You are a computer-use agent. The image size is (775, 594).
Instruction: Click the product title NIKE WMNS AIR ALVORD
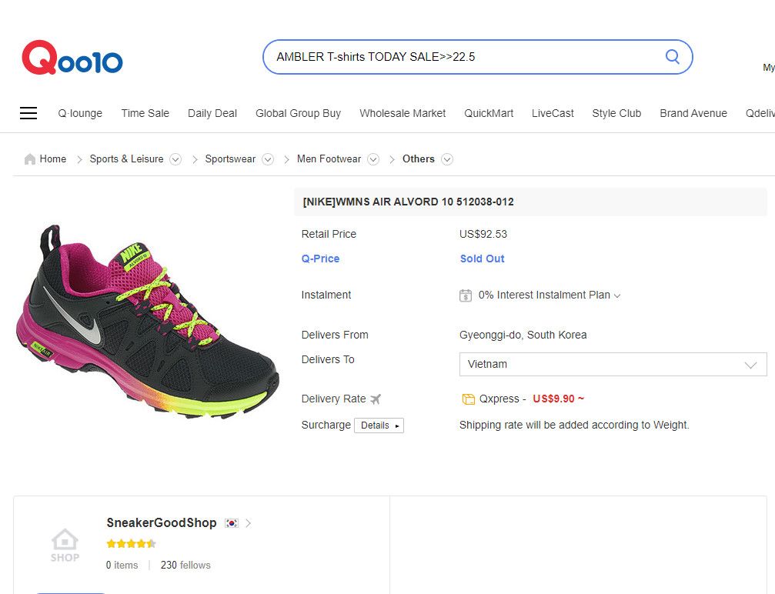(408, 202)
